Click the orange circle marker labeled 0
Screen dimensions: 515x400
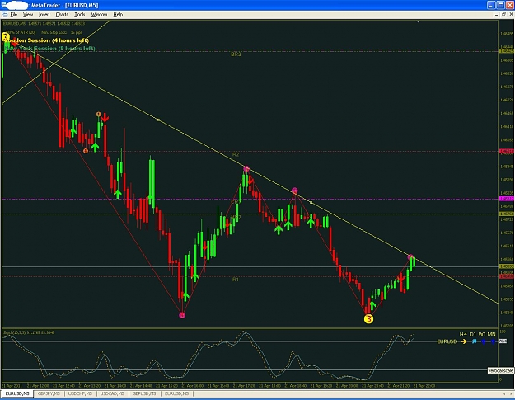[86, 151]
